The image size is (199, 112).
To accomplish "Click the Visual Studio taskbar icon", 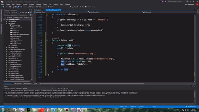I will point(80,110).
